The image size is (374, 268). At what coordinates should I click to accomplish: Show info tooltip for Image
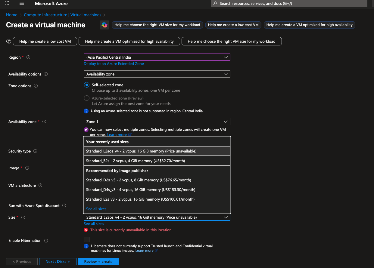point(27,168)
